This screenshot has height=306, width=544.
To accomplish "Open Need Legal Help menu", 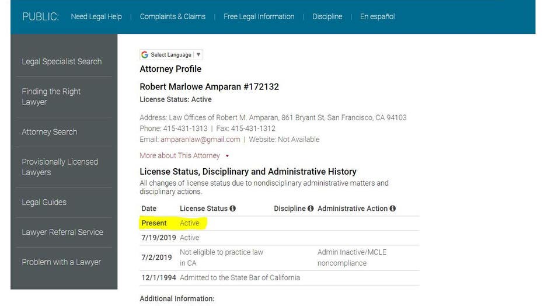I will tap(96, 17).
